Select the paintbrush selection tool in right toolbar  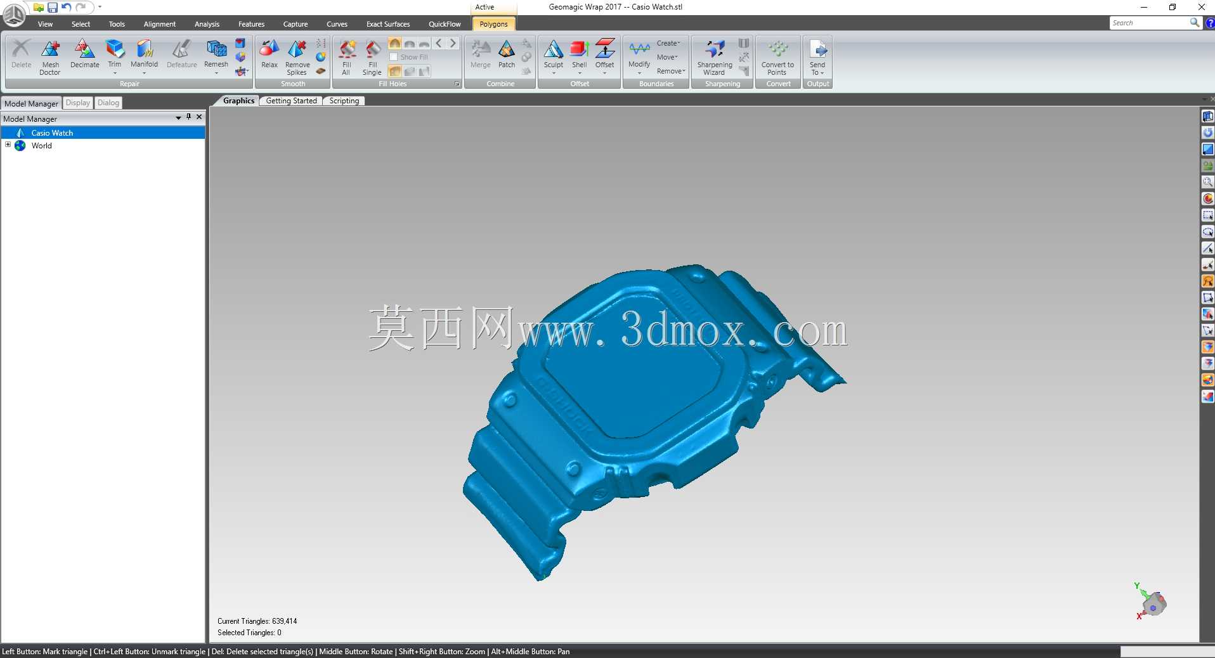[1207, 265]
